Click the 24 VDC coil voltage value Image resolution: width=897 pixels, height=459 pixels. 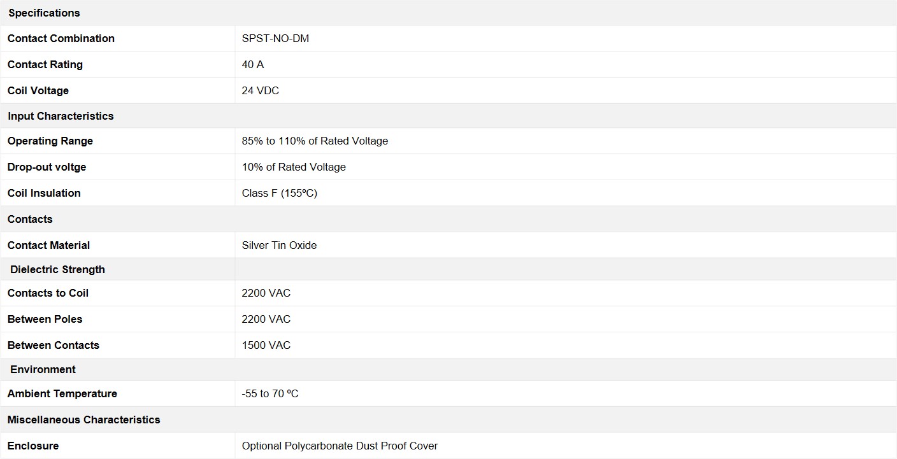click(261, 90)
